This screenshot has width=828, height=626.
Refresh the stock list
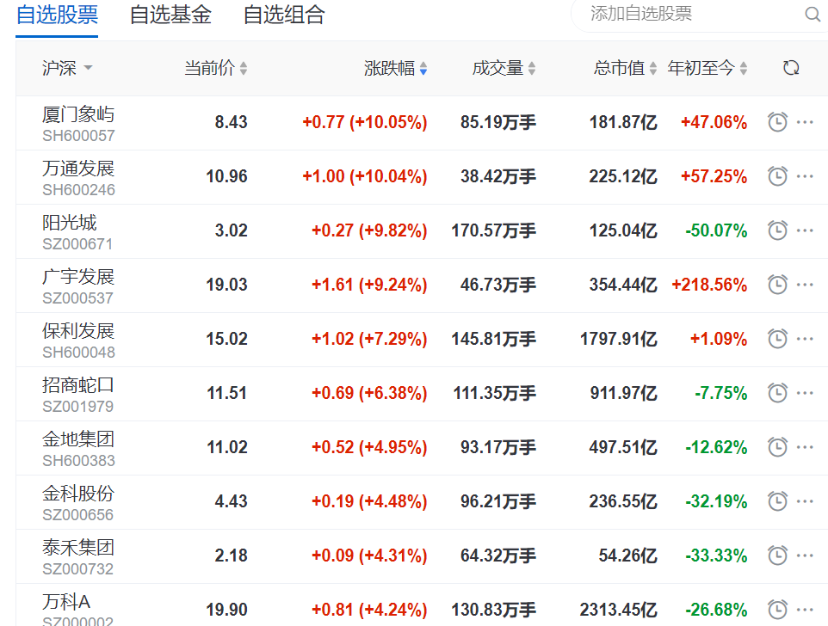click(x=791, y=68)
